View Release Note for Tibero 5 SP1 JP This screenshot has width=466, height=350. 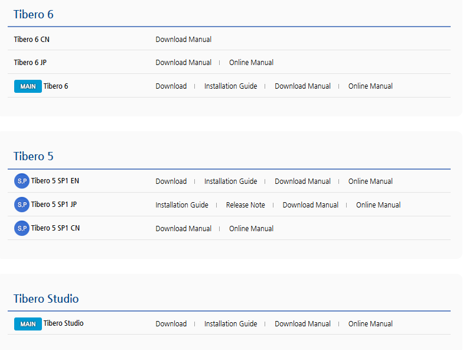pos(246,205)
